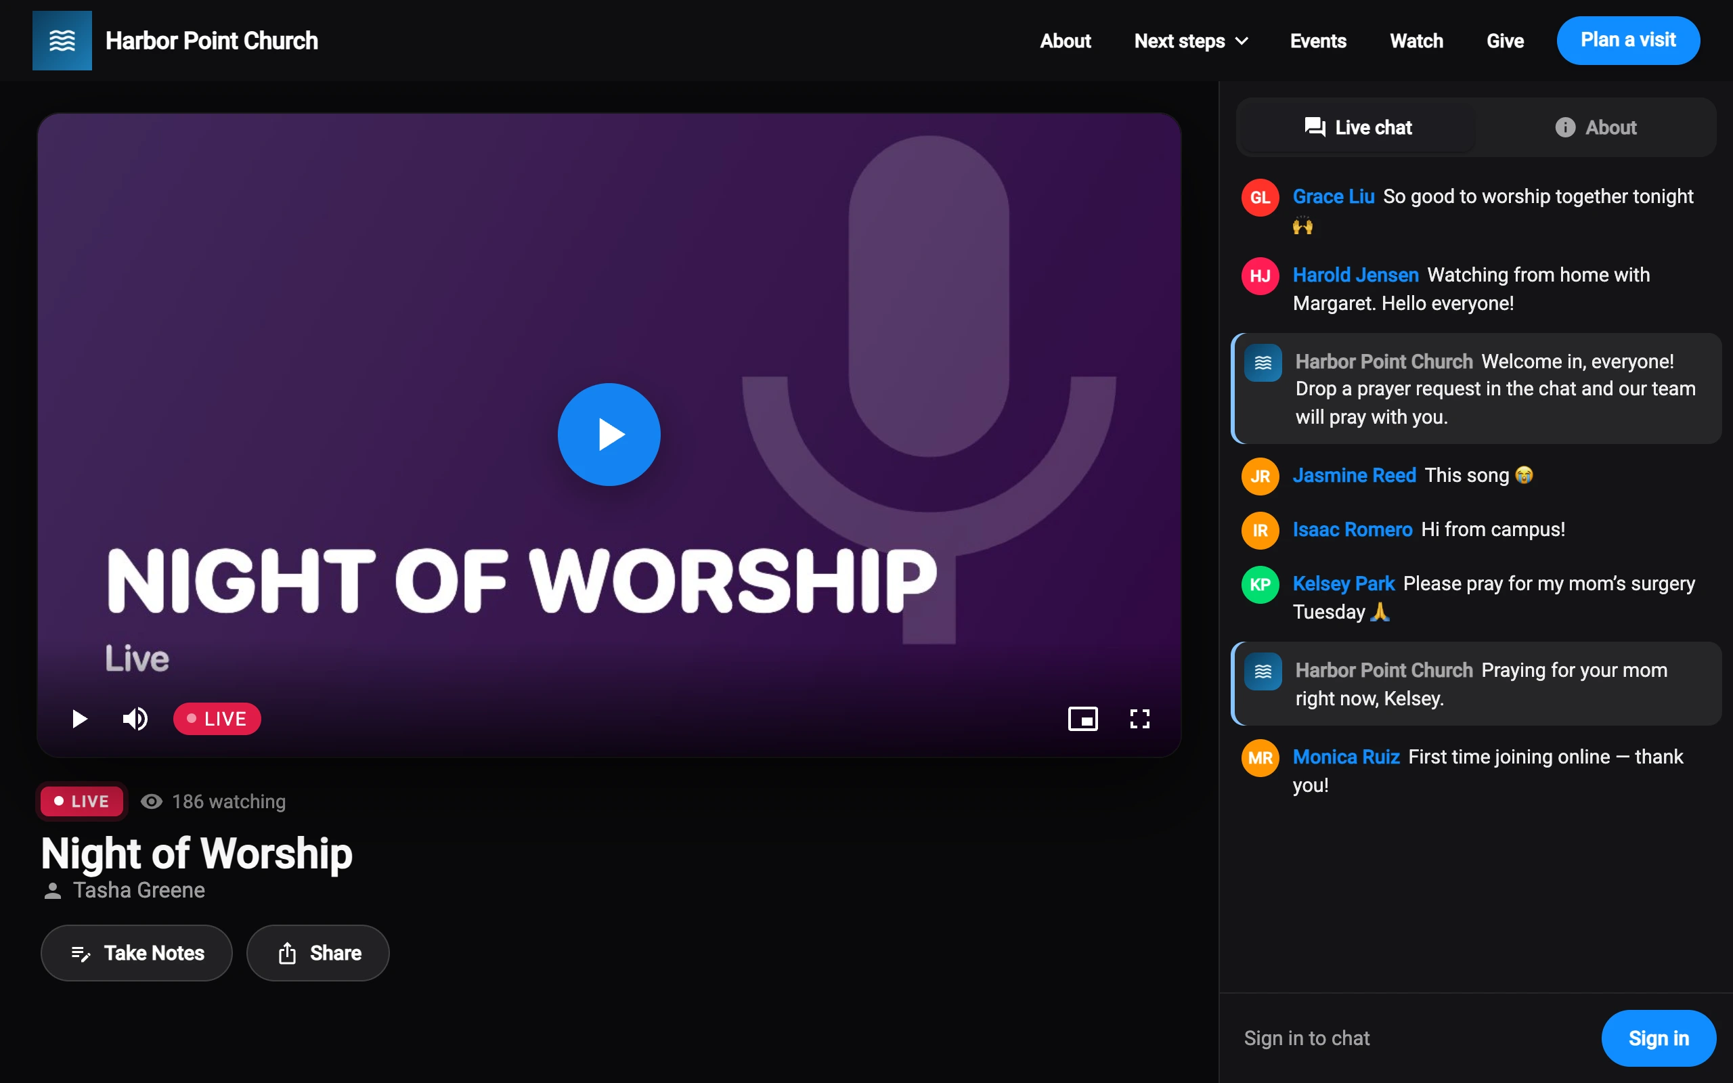
Task: Select the Tasha Greene speaker name
Action: [x=139, y=889]
